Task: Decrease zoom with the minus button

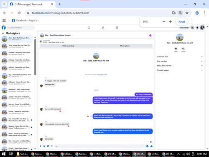Action: click(164, 22)
